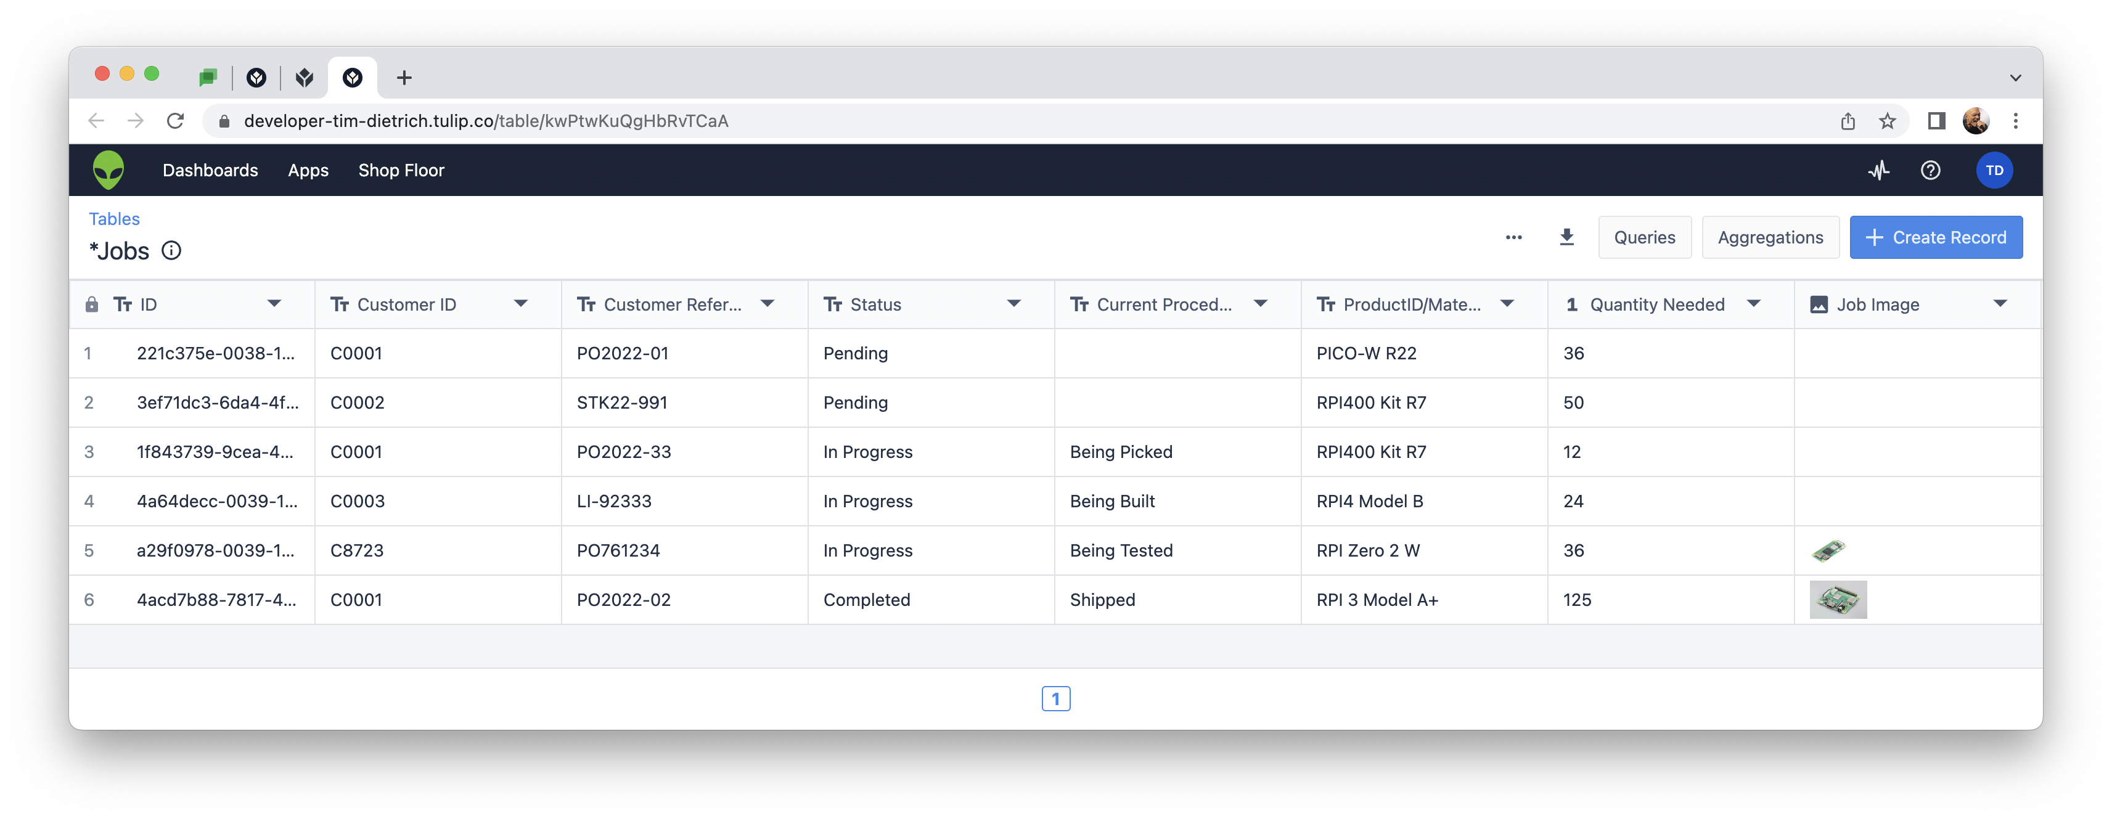Open the TD user avatar menu
Viewport: 2112px width, 821px height.
point(1994,171)
